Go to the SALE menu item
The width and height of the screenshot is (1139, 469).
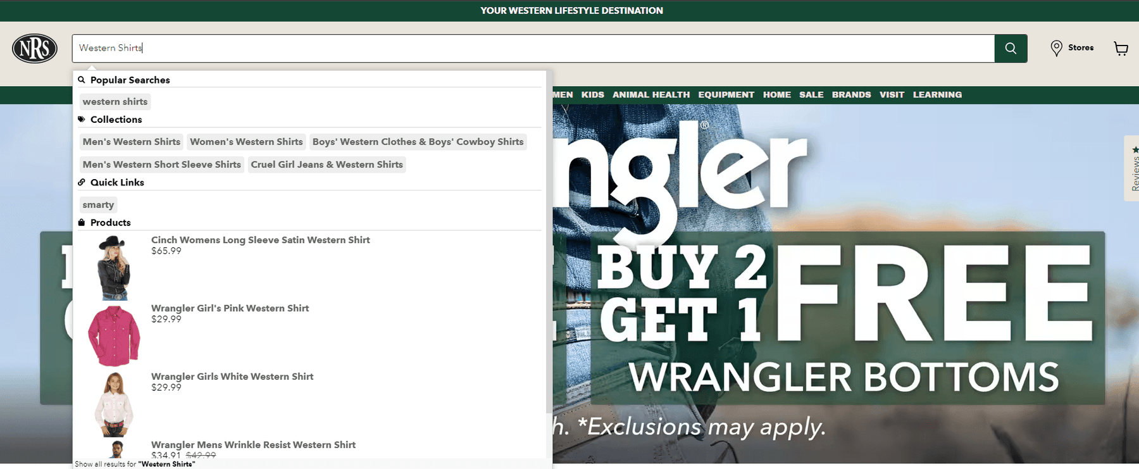(x=811, y=95)
